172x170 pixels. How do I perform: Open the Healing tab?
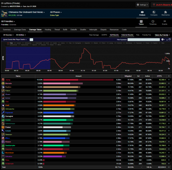click(48, 30)
